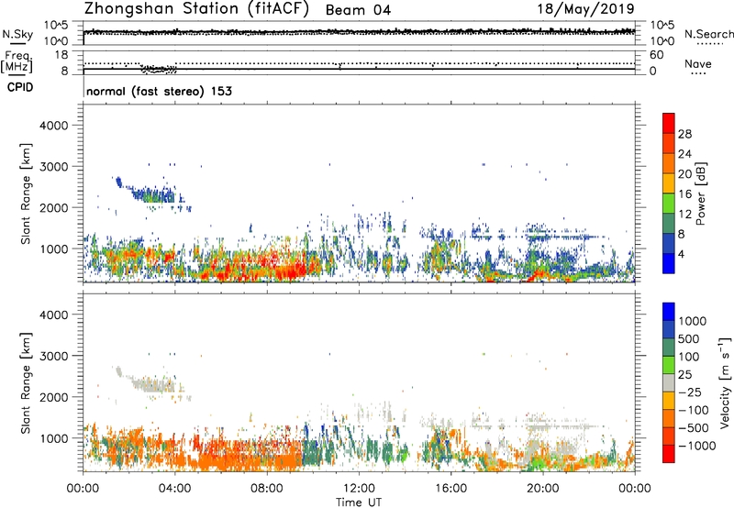Viewport: 734px width, 508px height.
Task: Click the blue top of the velocity color bar
Action: (669, 312)
